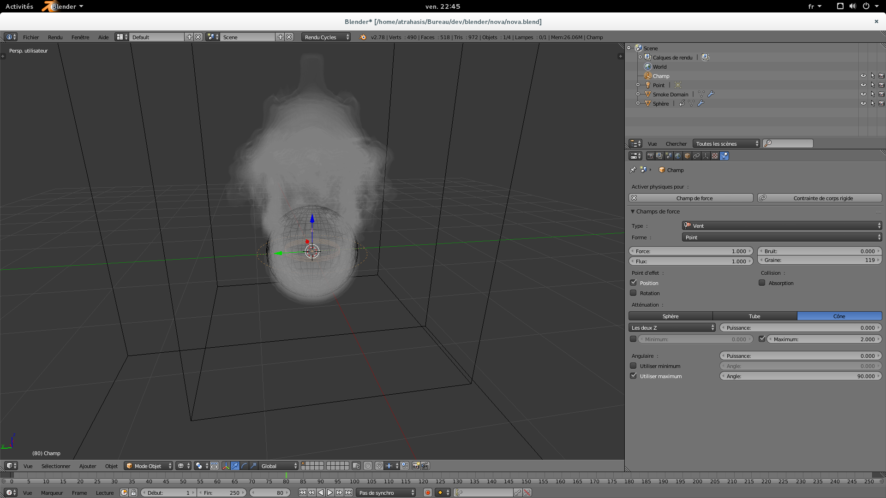Open the Rendu Cycles engine dropdown

point(326,37)
